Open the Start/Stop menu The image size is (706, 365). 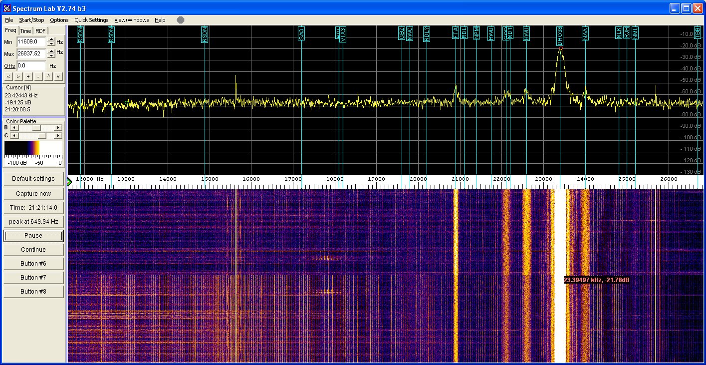(x=31, y=20)
